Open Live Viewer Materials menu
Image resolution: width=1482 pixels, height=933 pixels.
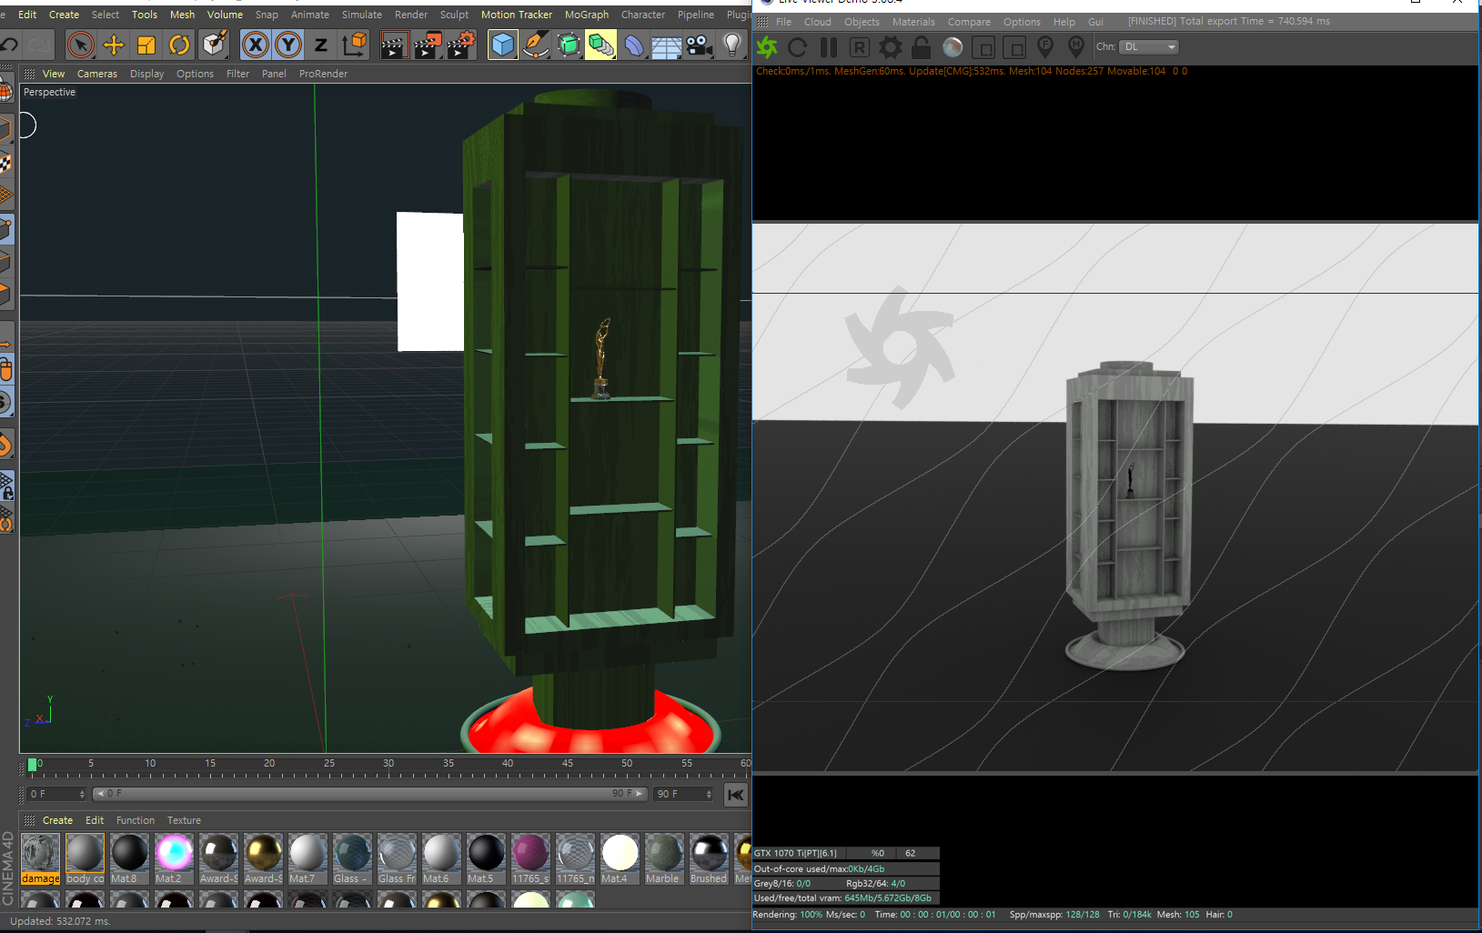[913, 22]
